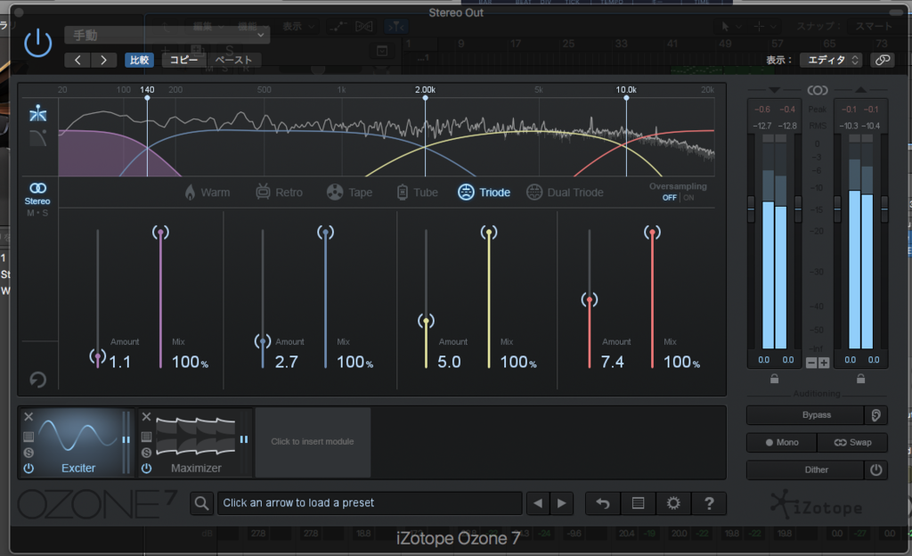
Task: Toggle the input gain lock icon
Action: coord(774,379)
